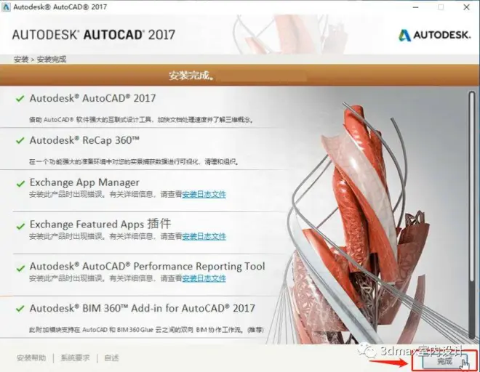Click green checkmark beside Exchange Featured Apps
Image resolution: width=480 pixels, height=372 pixels.
coord(20,227)
